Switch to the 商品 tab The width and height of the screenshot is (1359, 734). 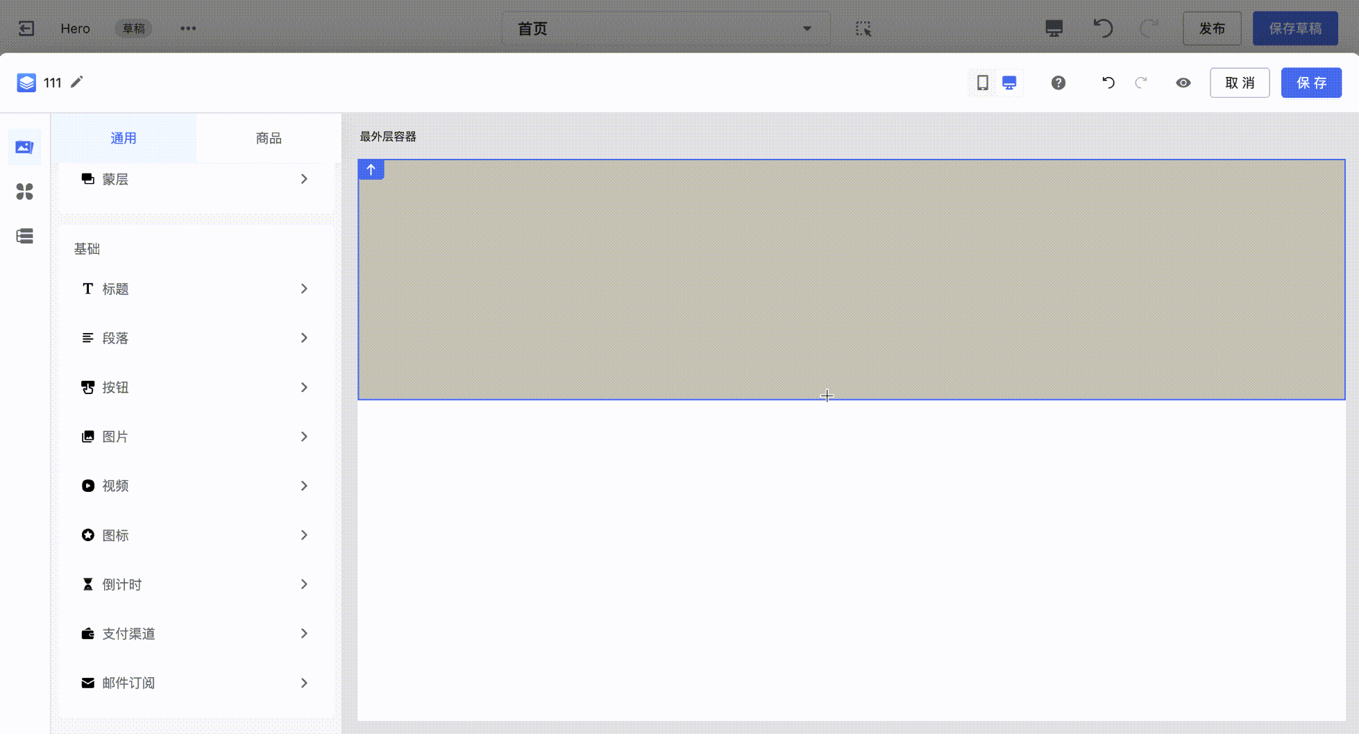pyautogui.click(x=269, y=138)
